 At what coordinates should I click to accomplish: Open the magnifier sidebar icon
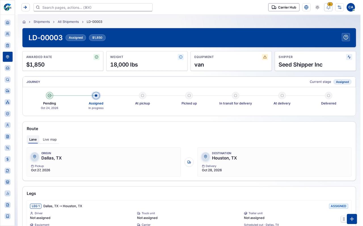(x=8, y=80)
